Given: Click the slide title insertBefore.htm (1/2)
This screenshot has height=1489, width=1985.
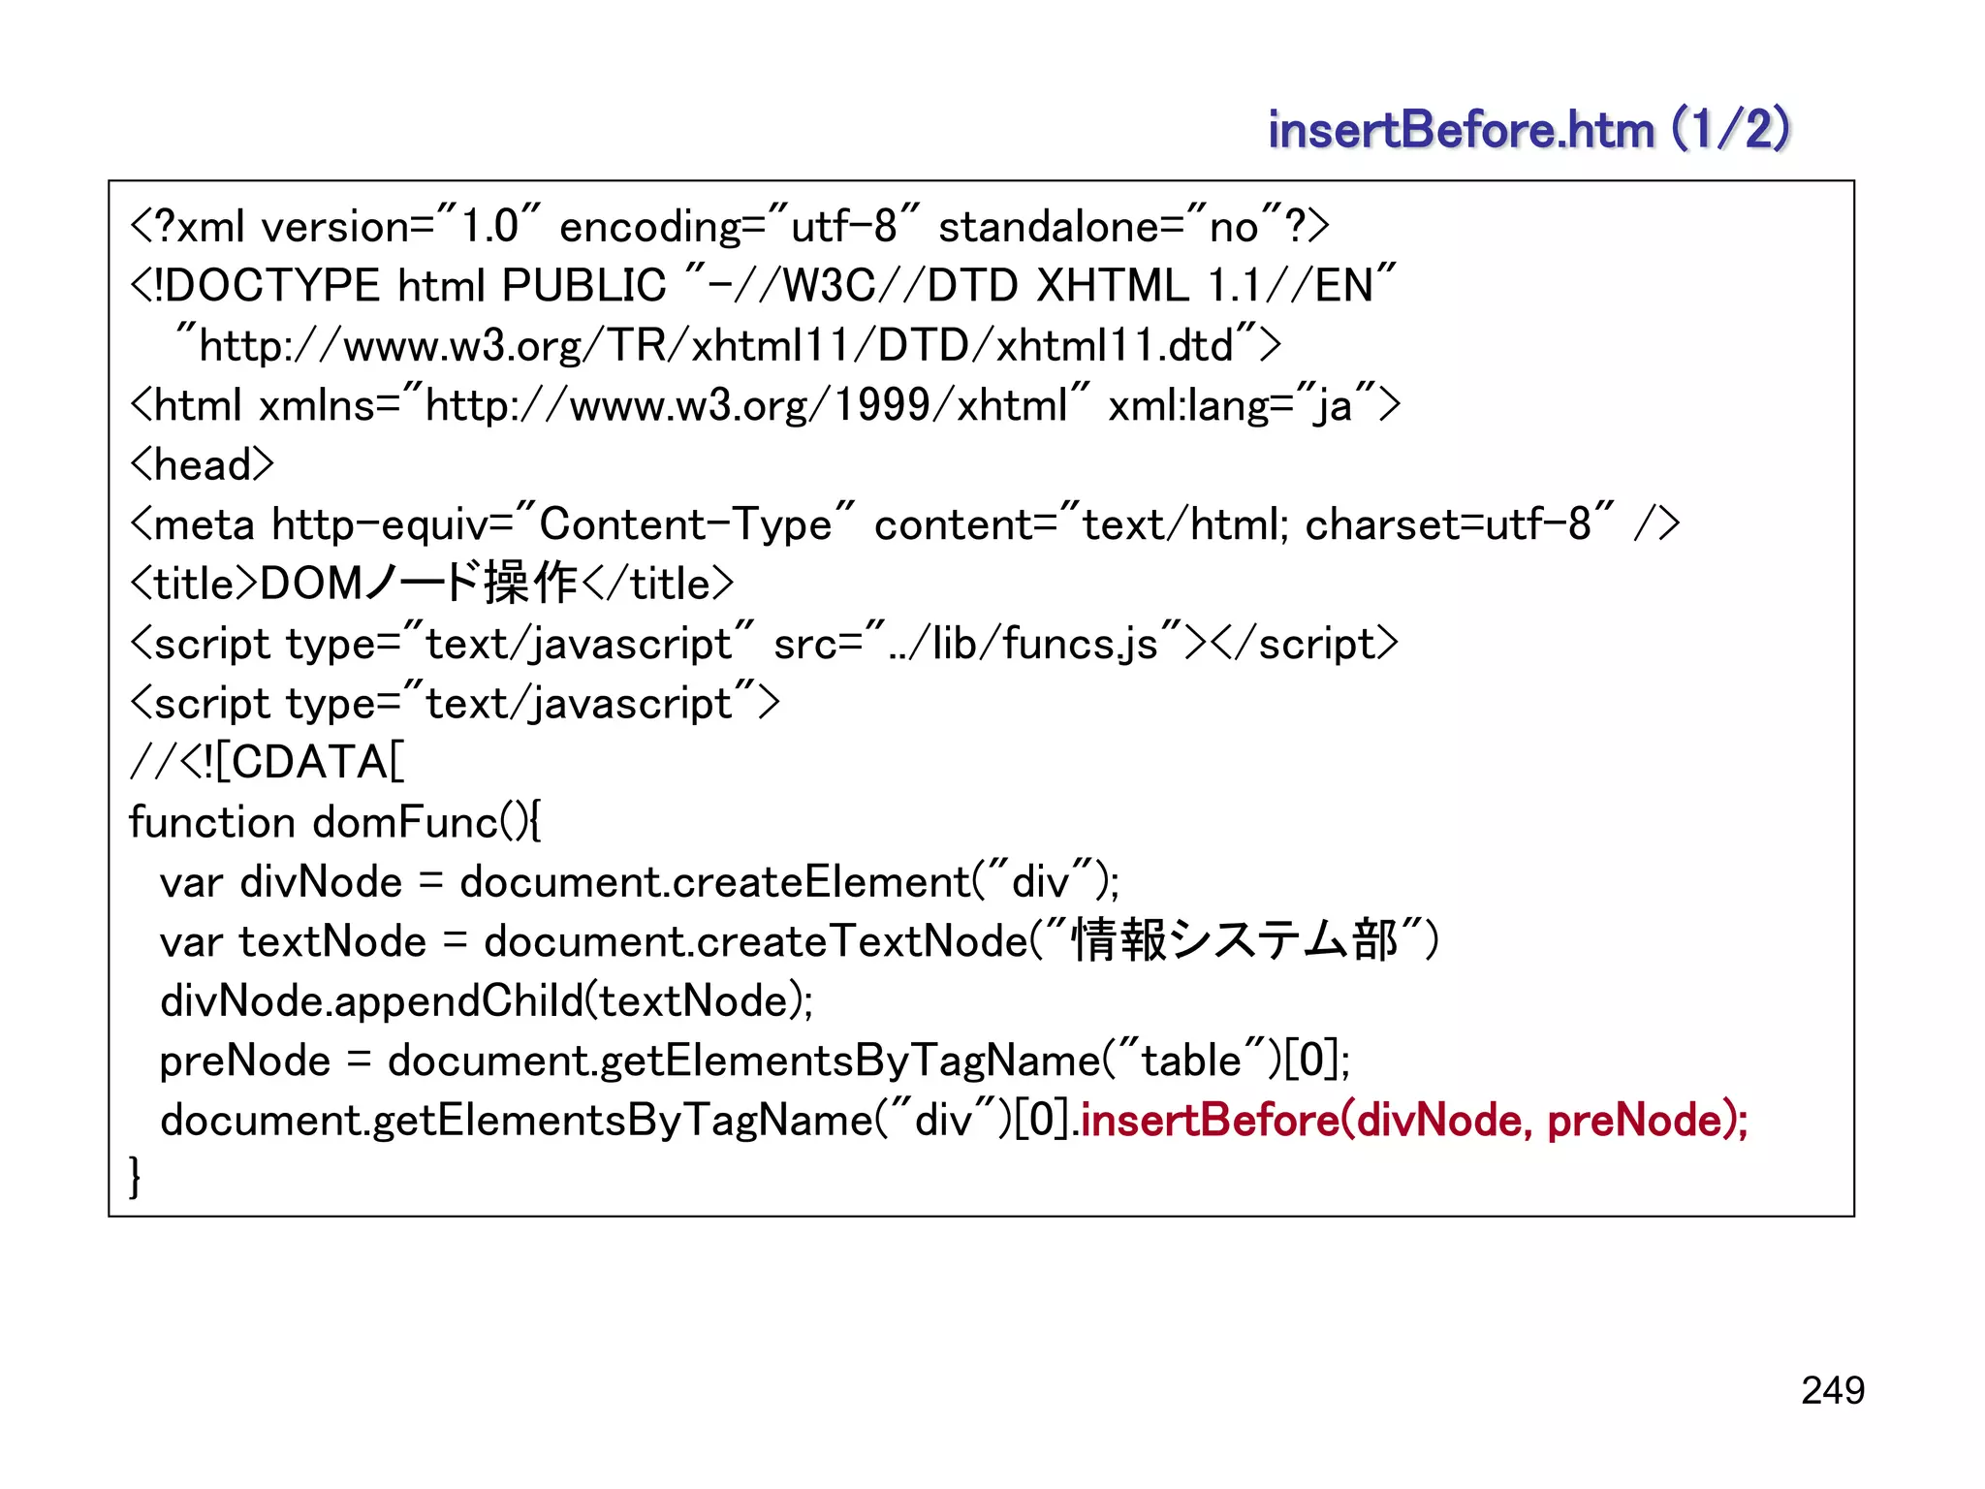Looking at the screenshot, I should coord(1528,129).
